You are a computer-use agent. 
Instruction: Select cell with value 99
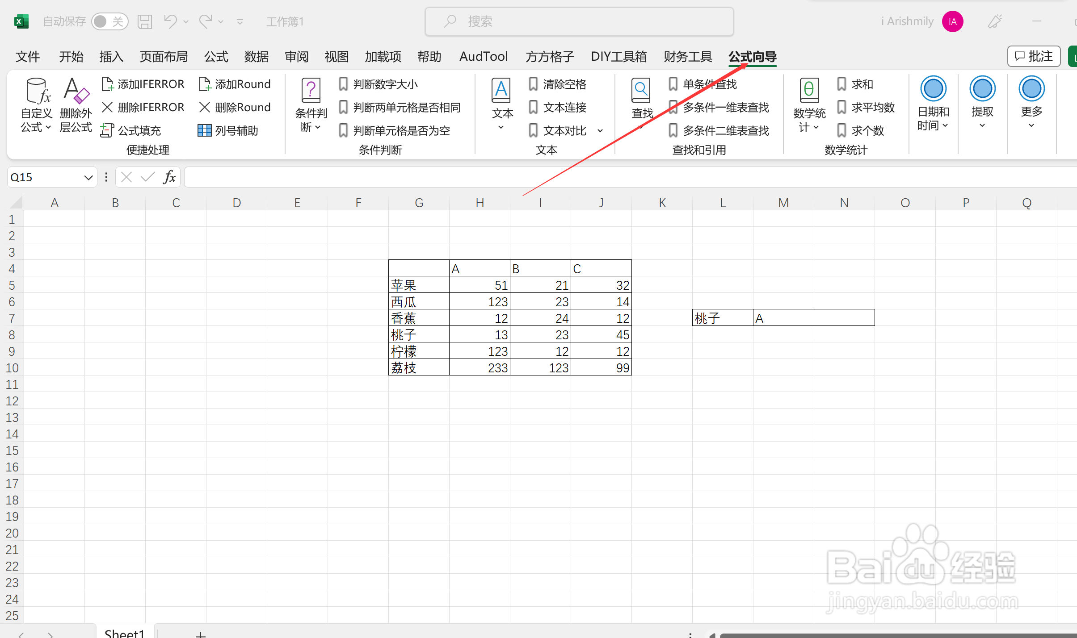(601, 367)
